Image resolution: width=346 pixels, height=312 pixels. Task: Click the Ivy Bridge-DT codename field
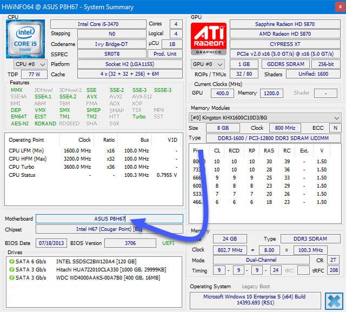(x=112, y=44)
